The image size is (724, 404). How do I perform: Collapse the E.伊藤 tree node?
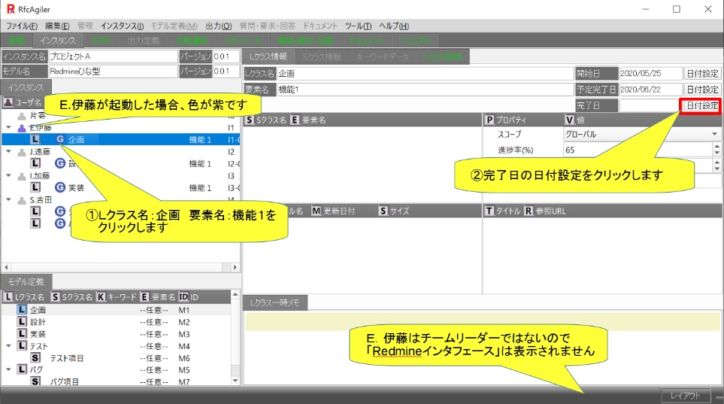(x=8, y=127)
